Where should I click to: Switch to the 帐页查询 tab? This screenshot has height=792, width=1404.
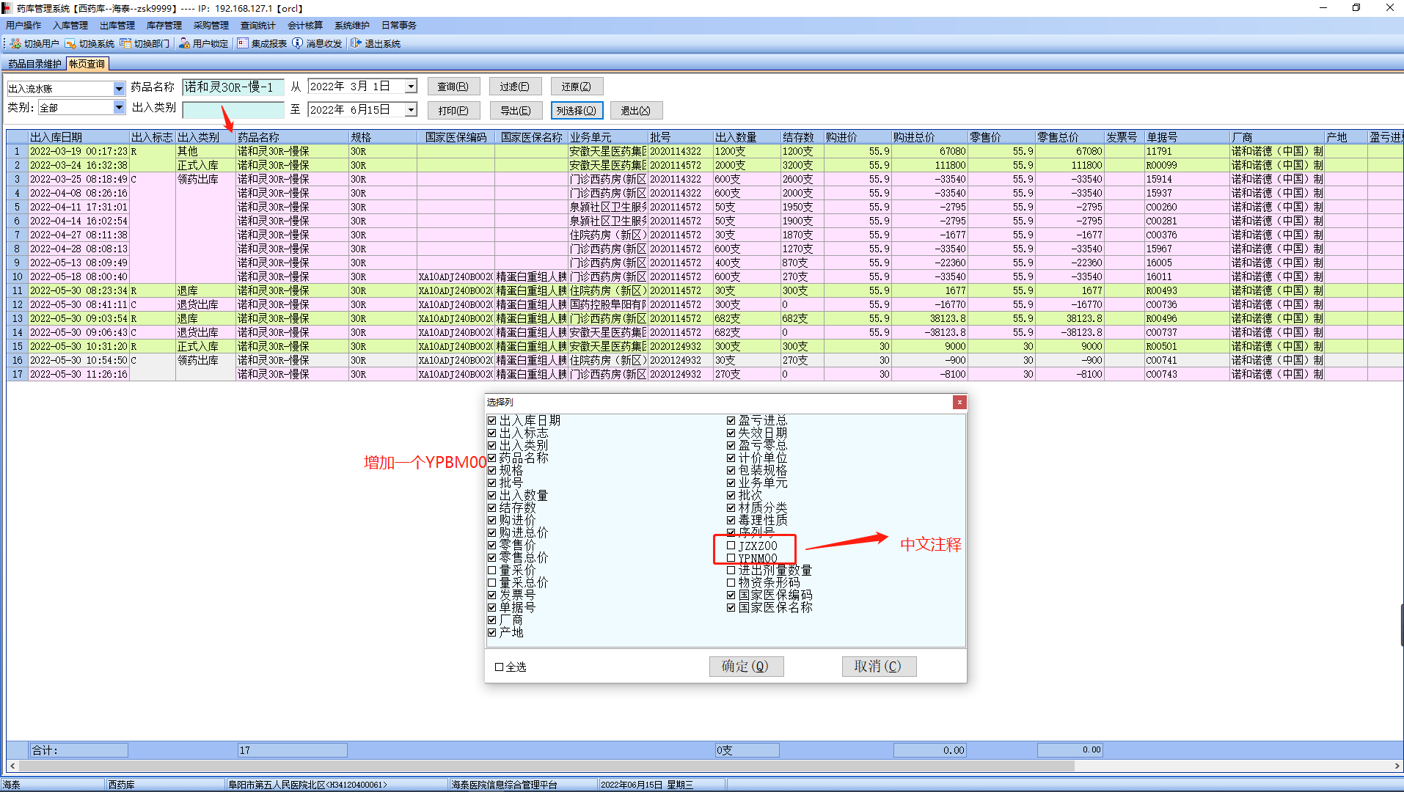pos(87,65)
